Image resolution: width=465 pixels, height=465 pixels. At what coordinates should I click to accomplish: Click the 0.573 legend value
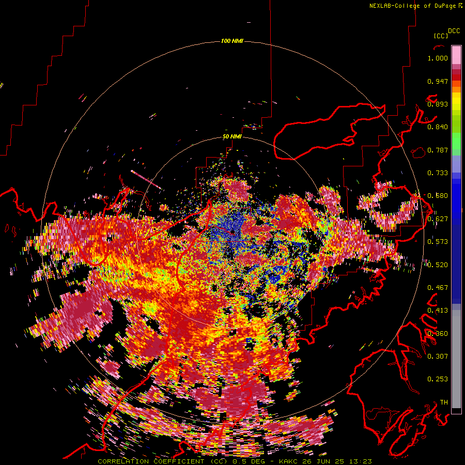pos(438,242)
